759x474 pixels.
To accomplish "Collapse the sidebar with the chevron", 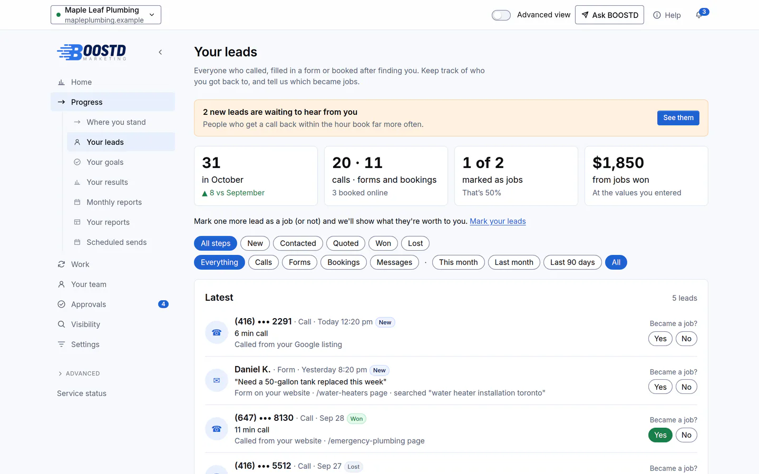I will [160, 52].
